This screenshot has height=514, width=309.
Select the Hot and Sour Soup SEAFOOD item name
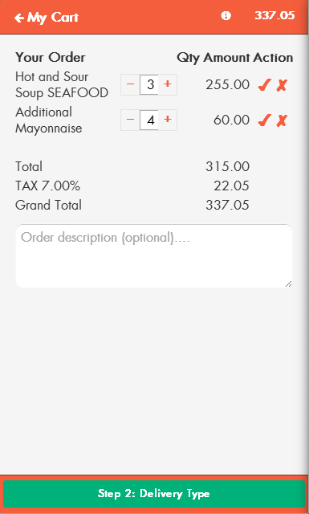62,85
